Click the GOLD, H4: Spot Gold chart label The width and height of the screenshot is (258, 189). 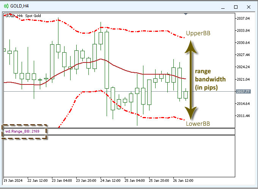[x=23, y=16]
